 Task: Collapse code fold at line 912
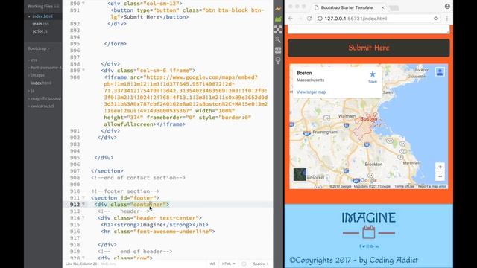83,205
